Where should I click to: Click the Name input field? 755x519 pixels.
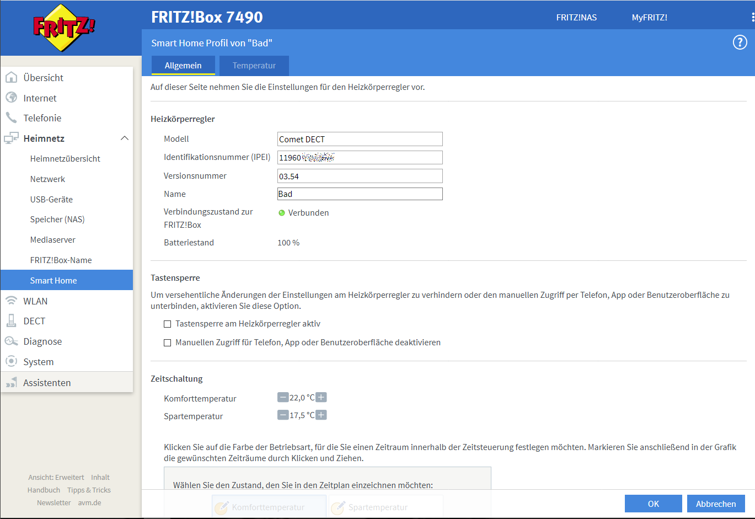click(360, 194)
